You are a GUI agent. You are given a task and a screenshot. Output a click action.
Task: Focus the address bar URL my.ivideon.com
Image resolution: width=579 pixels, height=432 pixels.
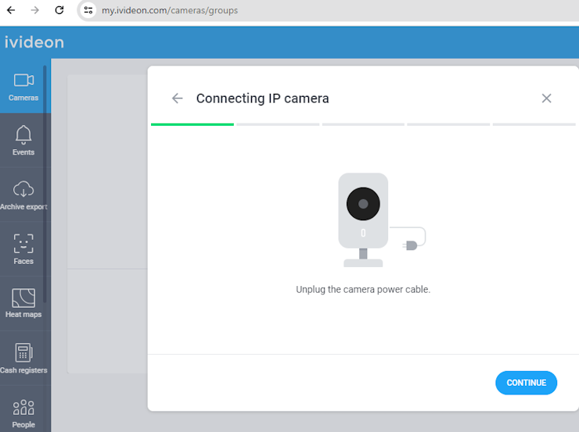pos(170,10)
